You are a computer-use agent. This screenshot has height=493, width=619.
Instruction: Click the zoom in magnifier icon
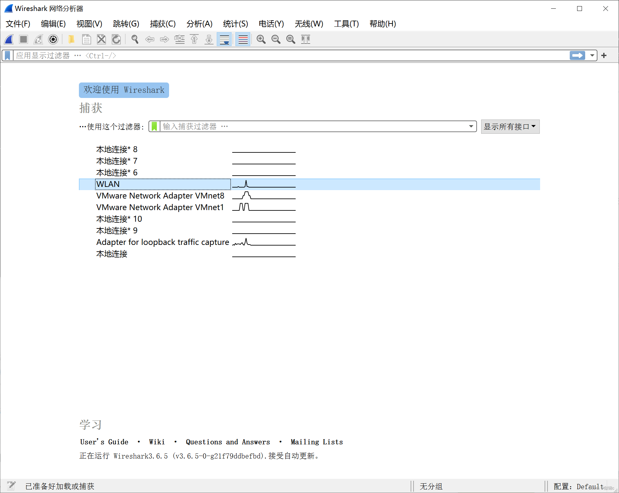pyautogui.click(x=261, y=39)
